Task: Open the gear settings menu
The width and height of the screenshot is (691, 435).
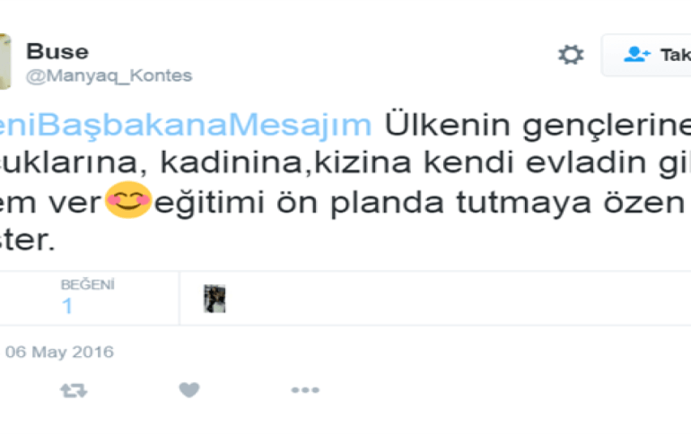Action: coord(571,55)
